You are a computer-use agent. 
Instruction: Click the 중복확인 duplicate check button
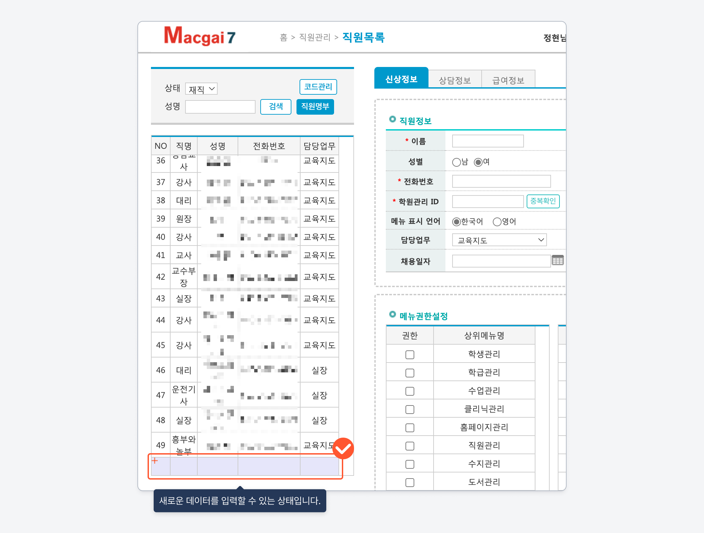click(543, 201)
